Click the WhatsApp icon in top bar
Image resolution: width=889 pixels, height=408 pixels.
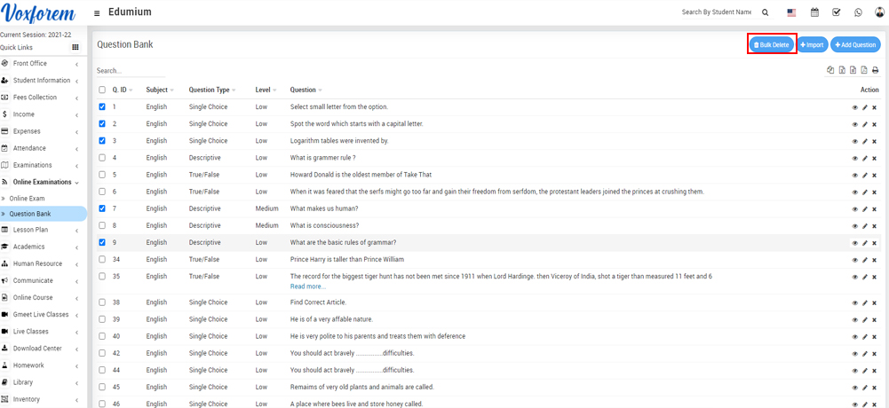pos(858,12)
